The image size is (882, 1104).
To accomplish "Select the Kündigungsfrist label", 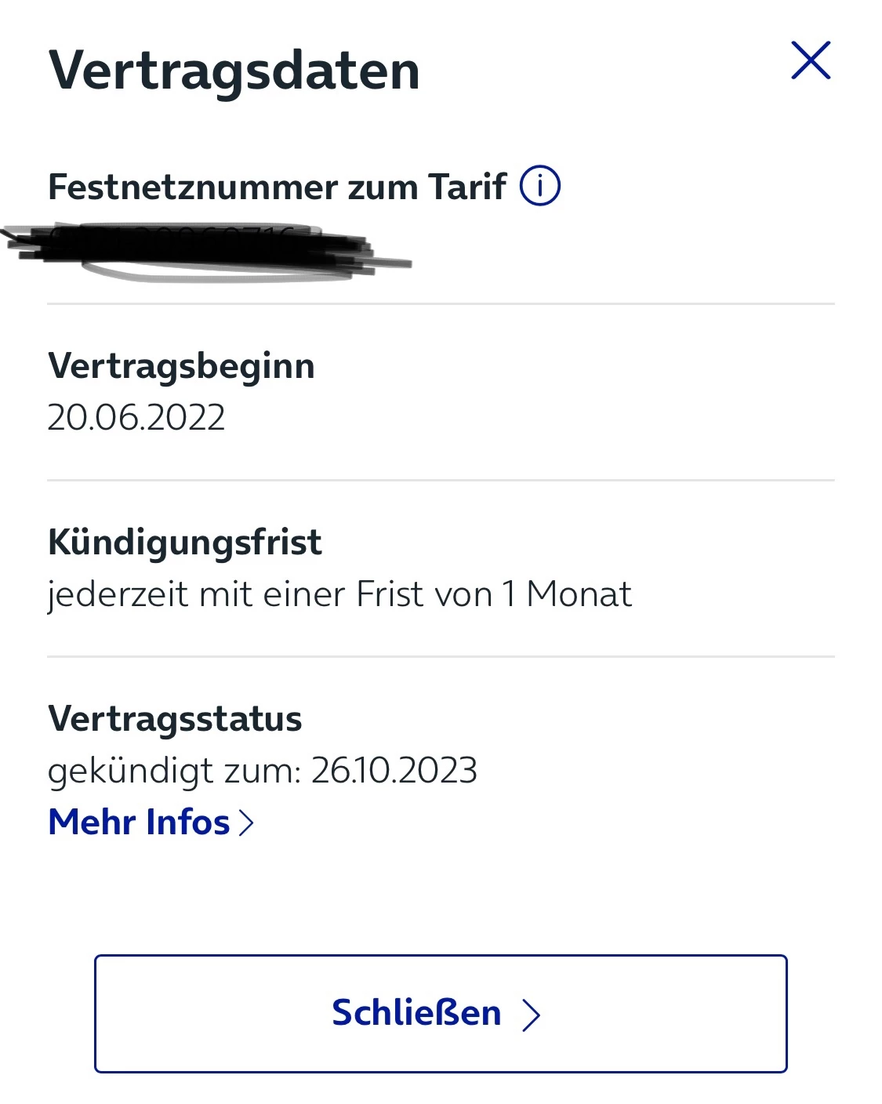I will [x=185, y=543].
